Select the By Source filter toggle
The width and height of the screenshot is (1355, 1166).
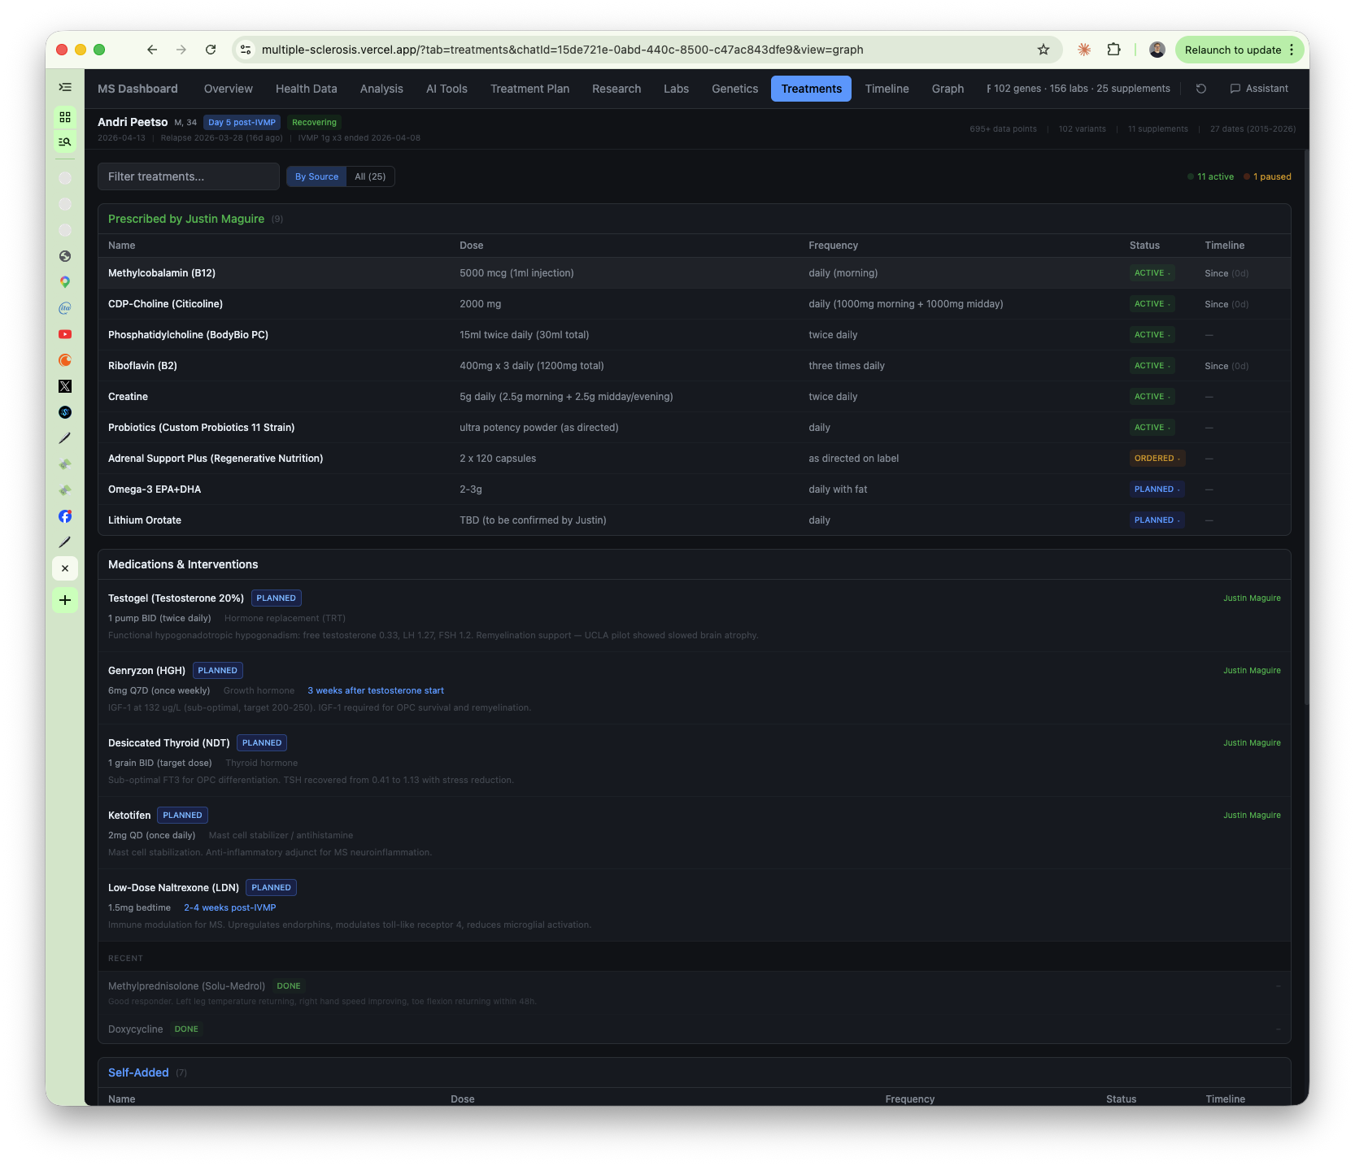[x=316, y=176]
